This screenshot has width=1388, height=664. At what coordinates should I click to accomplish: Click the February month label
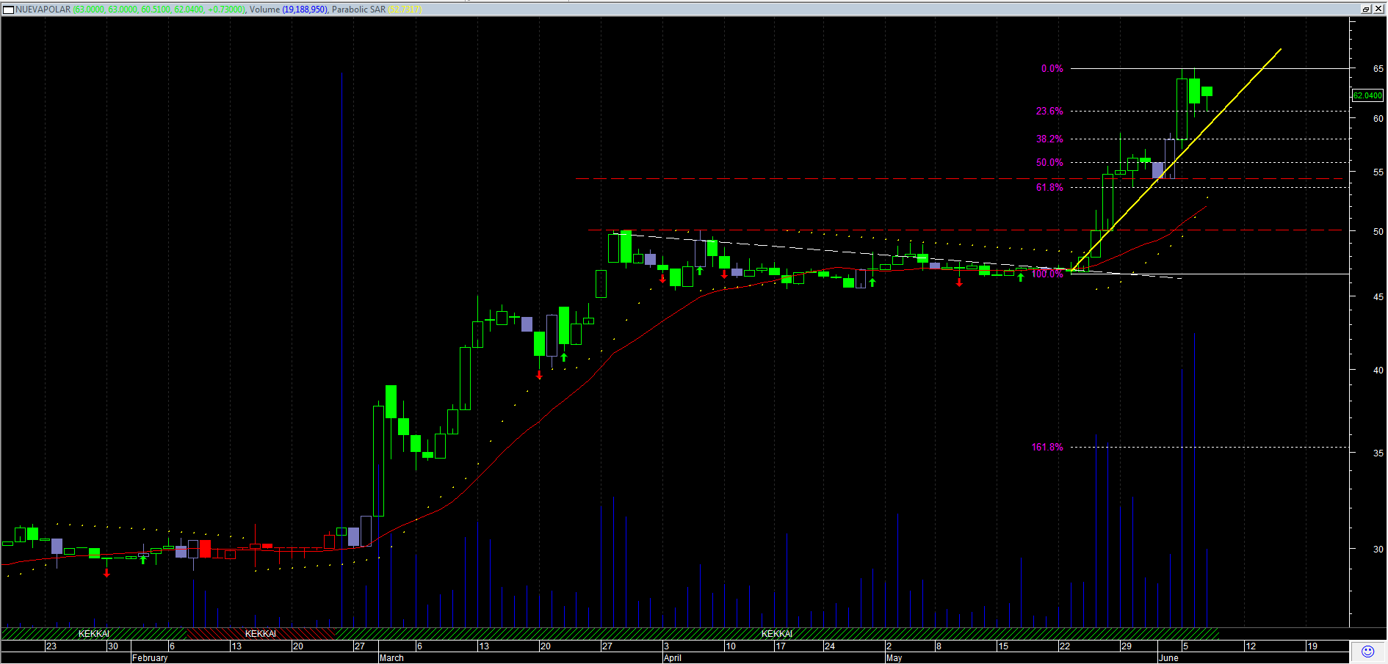coord(150,658)
